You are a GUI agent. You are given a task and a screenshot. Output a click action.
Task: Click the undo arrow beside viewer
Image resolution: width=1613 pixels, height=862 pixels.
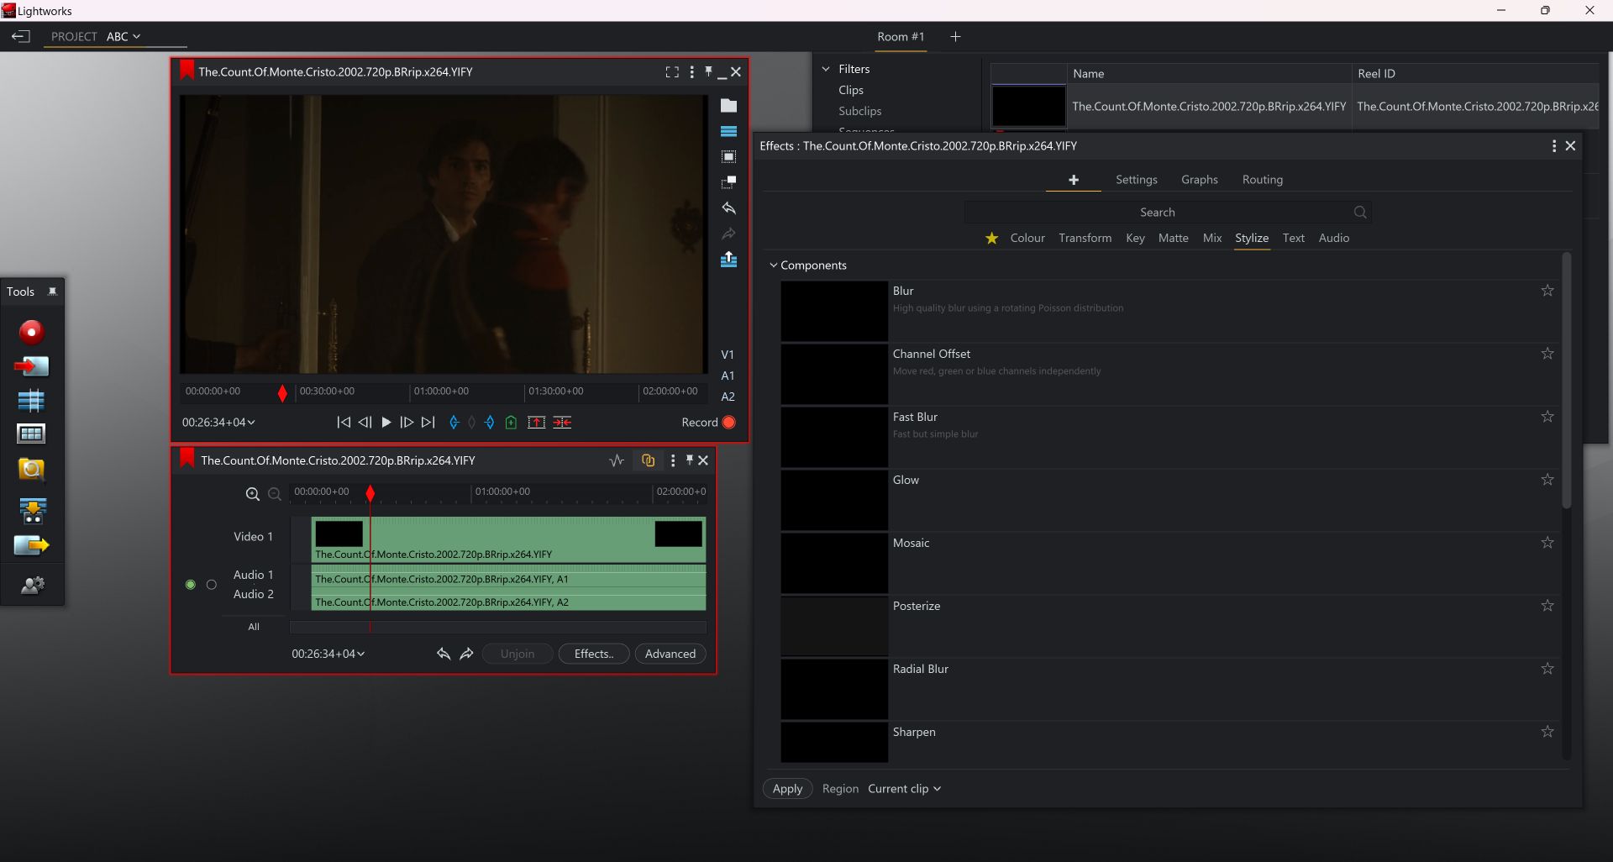click(728, 208)
